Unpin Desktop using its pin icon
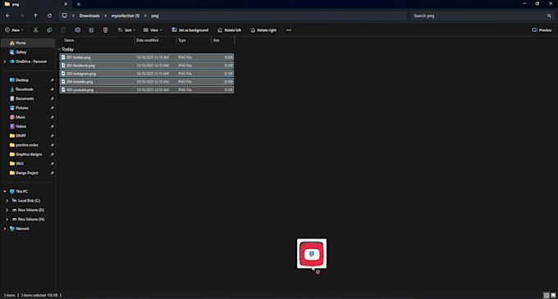The height and width of the screenshot is (299, 558). click(x=52, y=80)
